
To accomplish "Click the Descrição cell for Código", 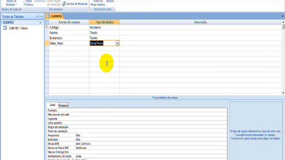I will tap(200, 28).
